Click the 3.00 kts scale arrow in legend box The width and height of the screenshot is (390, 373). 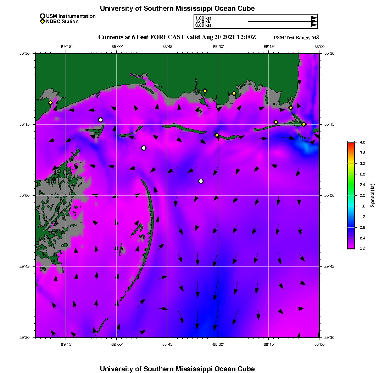266,25
